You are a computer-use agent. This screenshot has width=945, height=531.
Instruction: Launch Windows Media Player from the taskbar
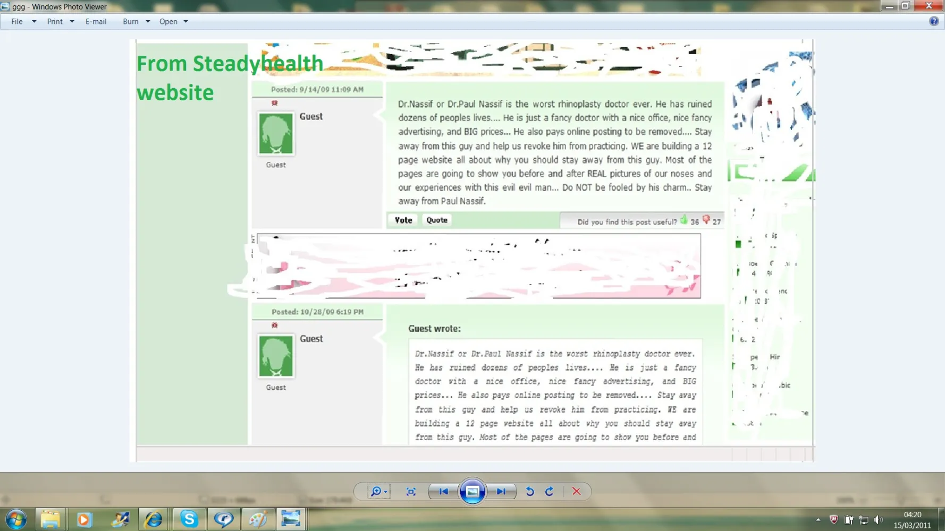tap(84, 519)
